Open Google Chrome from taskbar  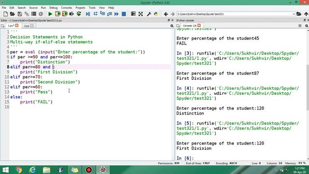(x=19, y=170)
